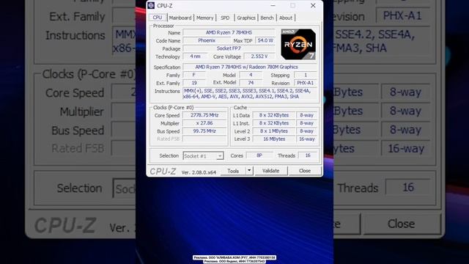Click the CPU-Z app icon in title bar
Image resolution: width=469 pixels, height=264 pixels.
click(x=151, y=5)
